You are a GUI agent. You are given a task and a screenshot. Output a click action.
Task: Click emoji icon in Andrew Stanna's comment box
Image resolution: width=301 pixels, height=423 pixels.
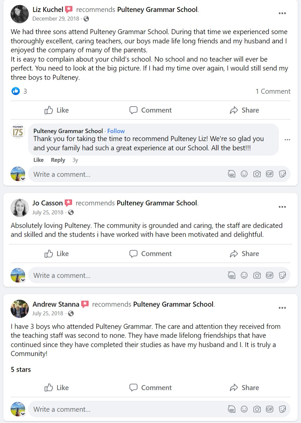pyautogui.click(x=244, y=409)
